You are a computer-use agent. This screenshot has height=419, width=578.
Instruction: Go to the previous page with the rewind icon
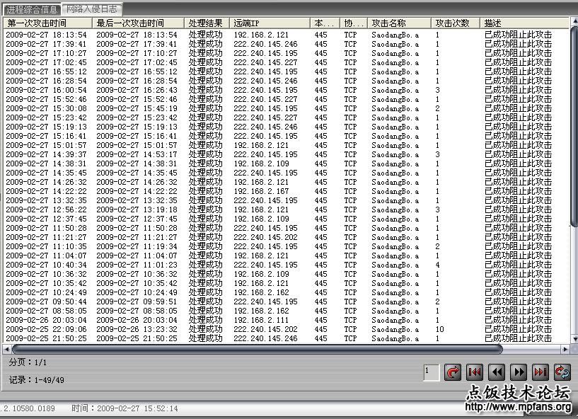[x=497, y=372]
